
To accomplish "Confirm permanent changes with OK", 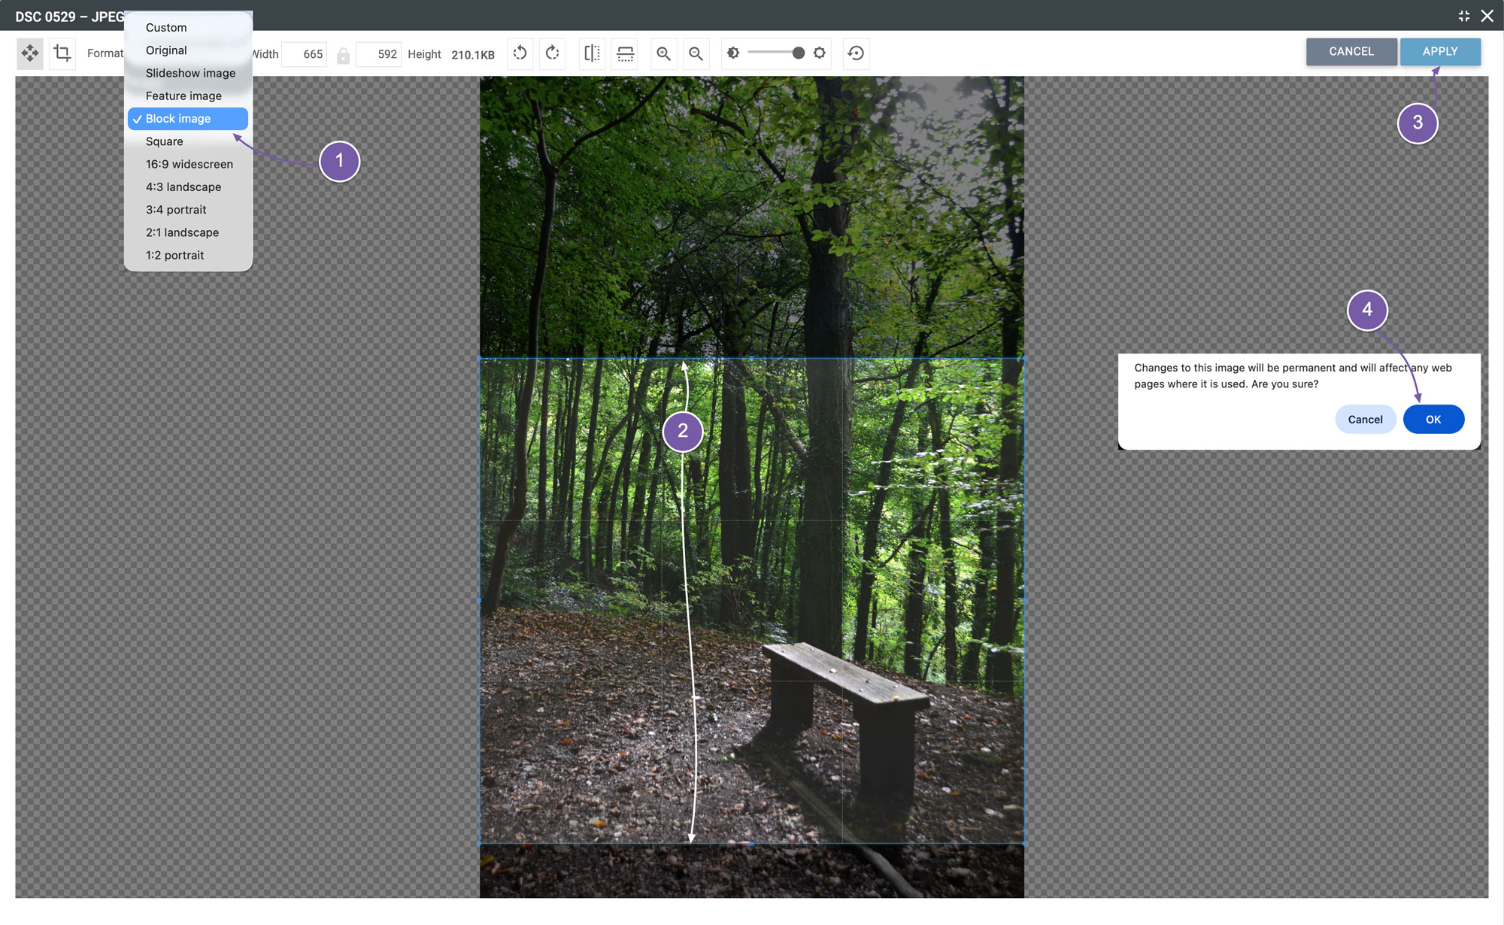I will [1433, 420].
